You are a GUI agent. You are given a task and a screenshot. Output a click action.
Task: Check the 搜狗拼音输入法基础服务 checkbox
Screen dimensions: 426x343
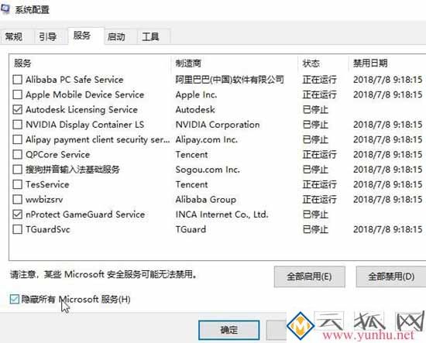click(x=17, y=170)
